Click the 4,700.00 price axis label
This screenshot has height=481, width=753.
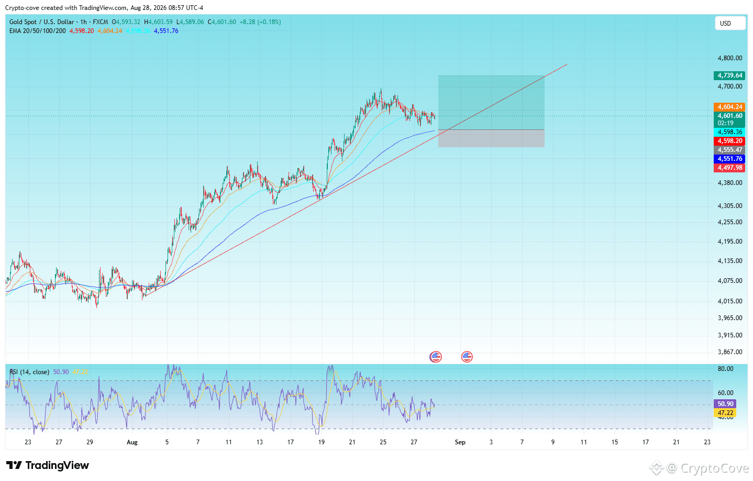(x=730, y=86)
